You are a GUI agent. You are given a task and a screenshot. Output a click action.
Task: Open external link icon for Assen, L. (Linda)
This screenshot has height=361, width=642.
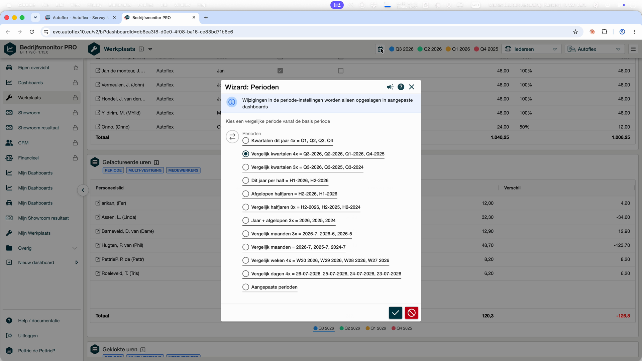click(98, 217)
